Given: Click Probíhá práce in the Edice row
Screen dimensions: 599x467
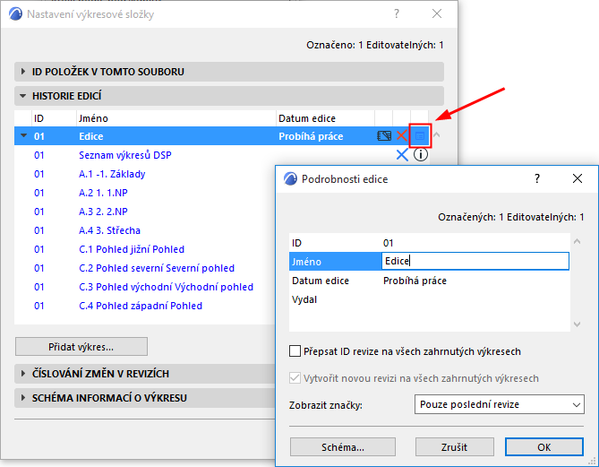Looking at the screenshot, I should coord(311,136).
